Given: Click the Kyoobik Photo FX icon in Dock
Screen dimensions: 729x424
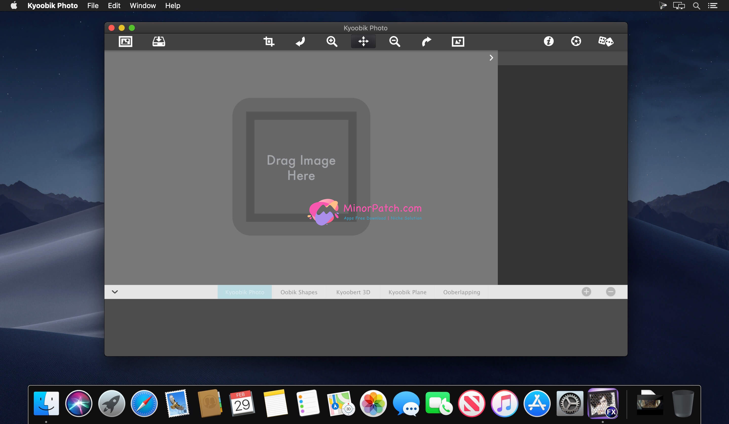Looking at the screenshot, I should click(x=603, y=403).
